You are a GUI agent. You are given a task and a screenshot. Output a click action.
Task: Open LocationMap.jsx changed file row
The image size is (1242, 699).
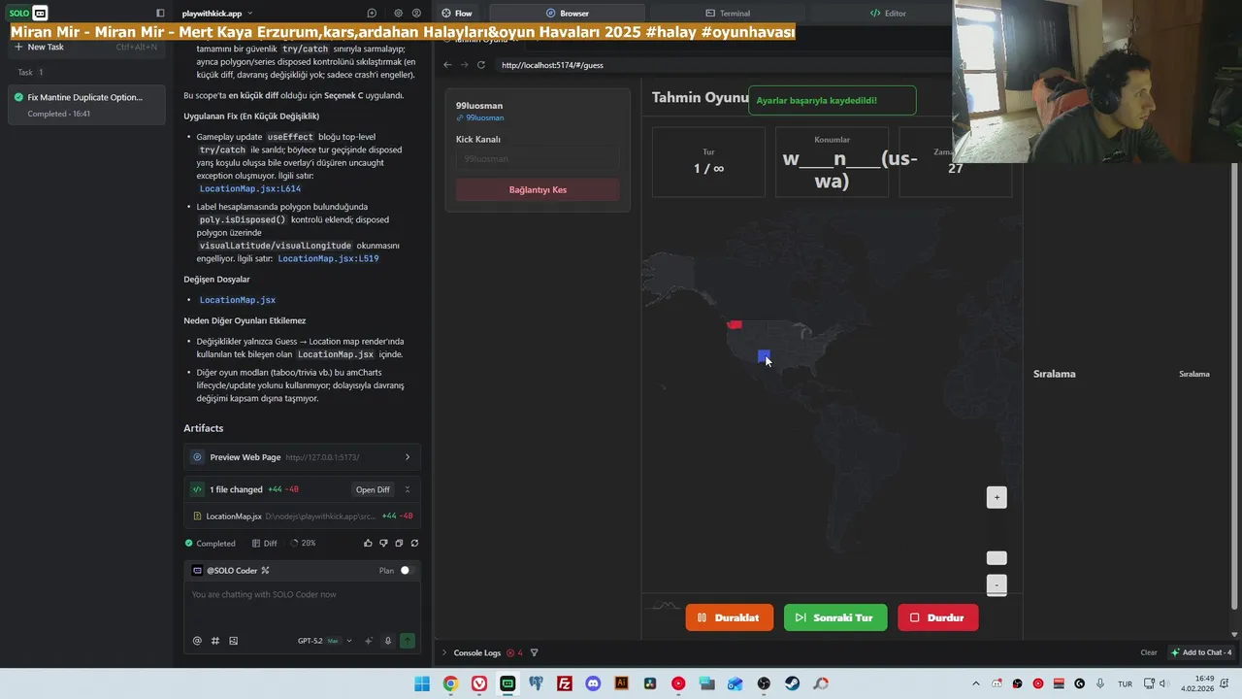coord(302,516)
